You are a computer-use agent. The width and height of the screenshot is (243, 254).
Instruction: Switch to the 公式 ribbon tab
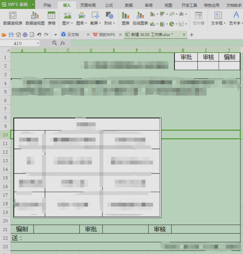pyautogui.click(x=109, y=5)
